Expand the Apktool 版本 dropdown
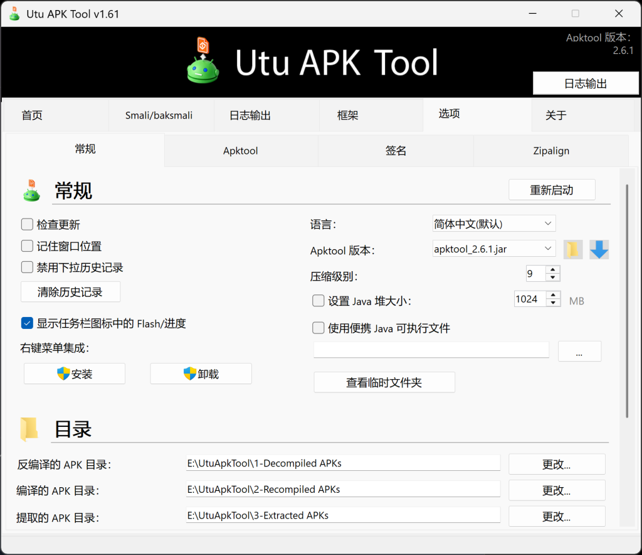Viewport: 642px width, 555px height. pyautogui.click(x=494, y=249)
